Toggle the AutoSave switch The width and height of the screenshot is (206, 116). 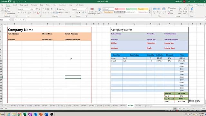(x=10, y=1)
